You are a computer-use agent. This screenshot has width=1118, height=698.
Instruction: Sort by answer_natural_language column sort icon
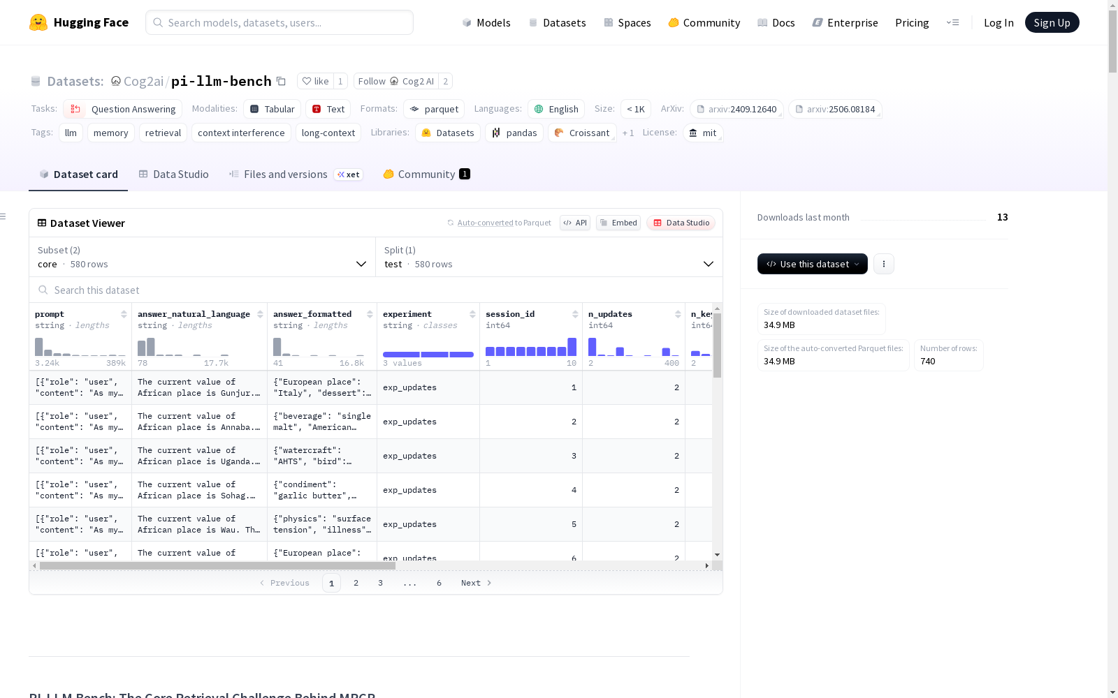(260, 314)
